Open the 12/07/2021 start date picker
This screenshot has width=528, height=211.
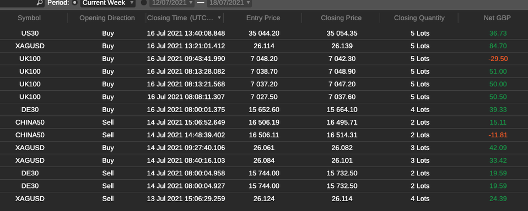[172, 3]
